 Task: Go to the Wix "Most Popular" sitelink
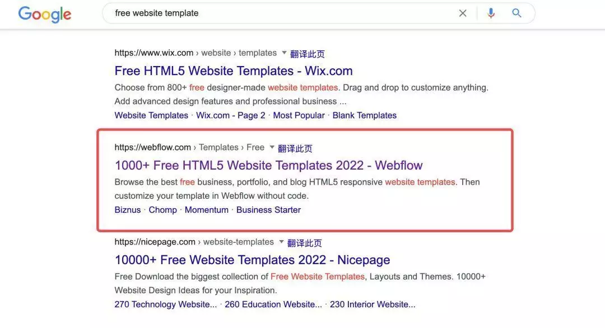point(299,115)
